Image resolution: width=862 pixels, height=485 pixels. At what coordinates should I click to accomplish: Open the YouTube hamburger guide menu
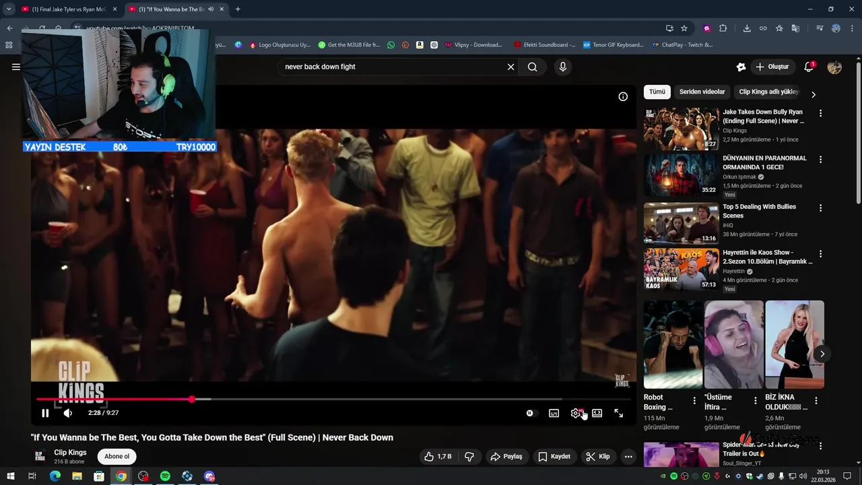click(x=16, y=67)
